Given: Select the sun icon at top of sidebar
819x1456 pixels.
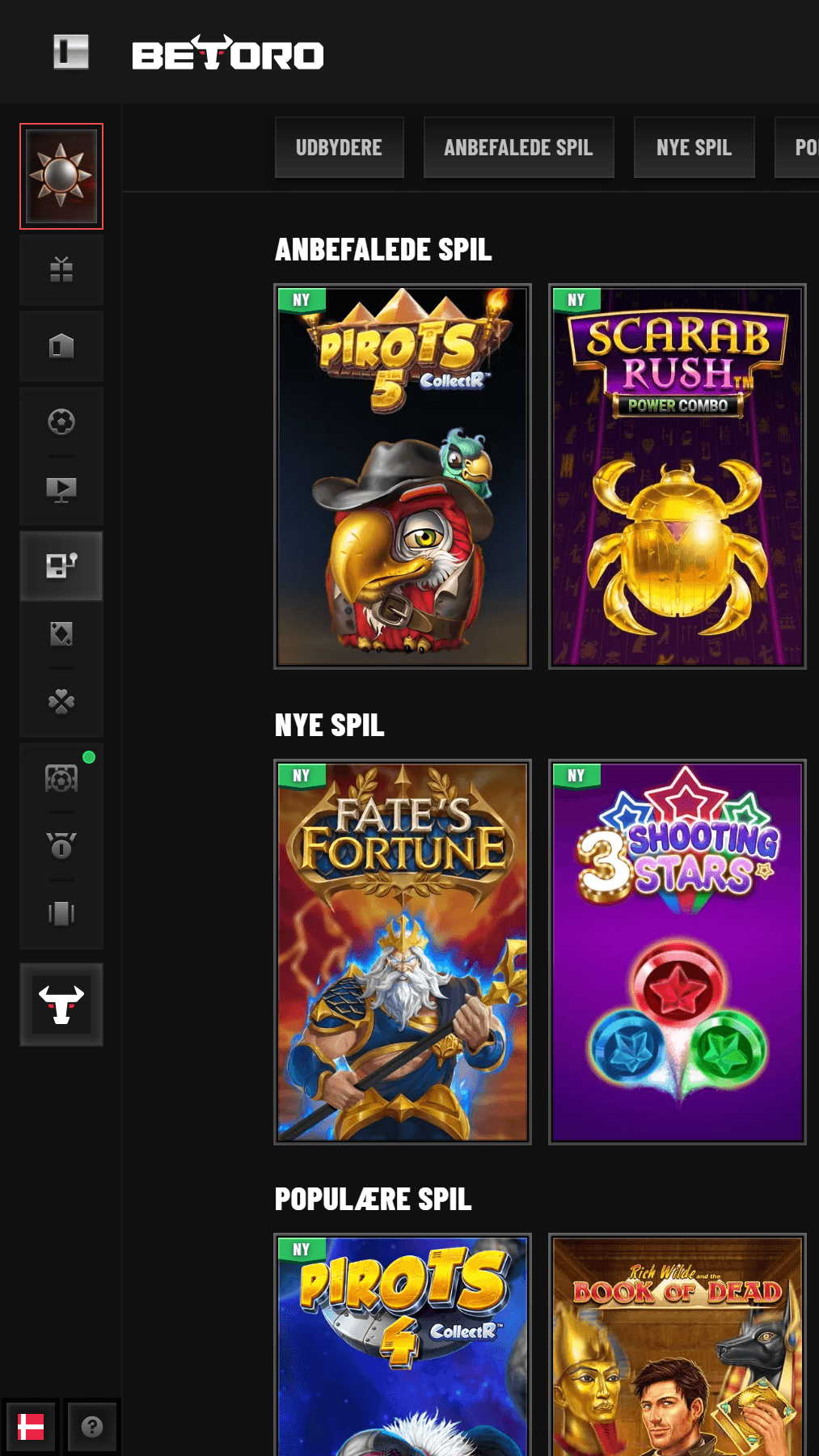Looking at the screenshot, I should [61, 176].
